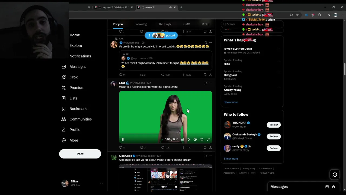This screenshot has width=346, height=195.
Task: Click Show more under trends
Action: coord(231,102)
